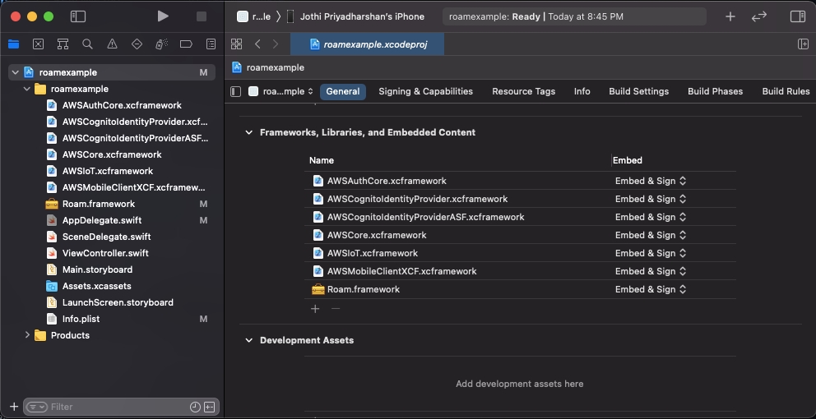Open the Symbol navigator

pos(63,44)
